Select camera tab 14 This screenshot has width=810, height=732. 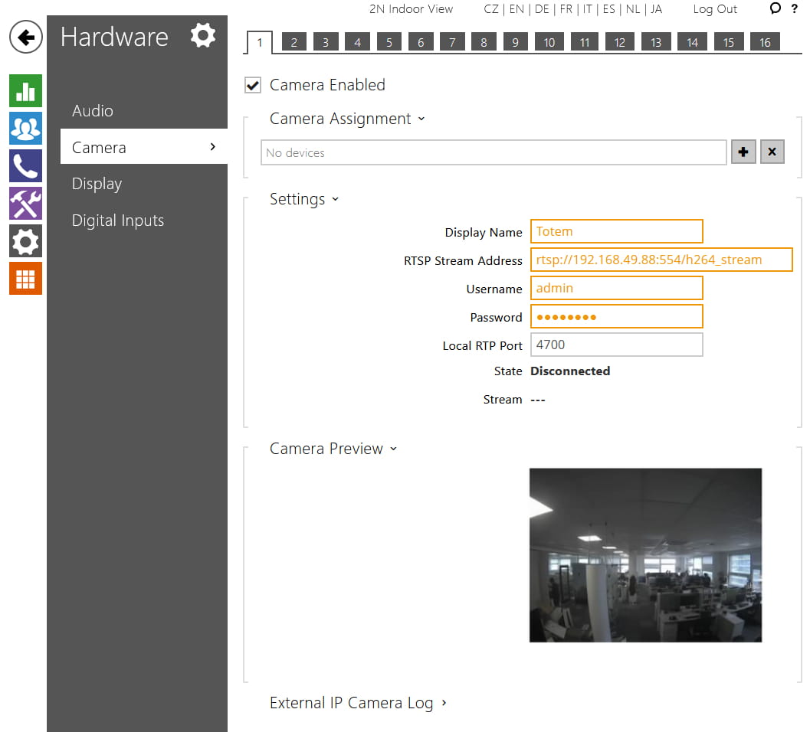(692, 42)
